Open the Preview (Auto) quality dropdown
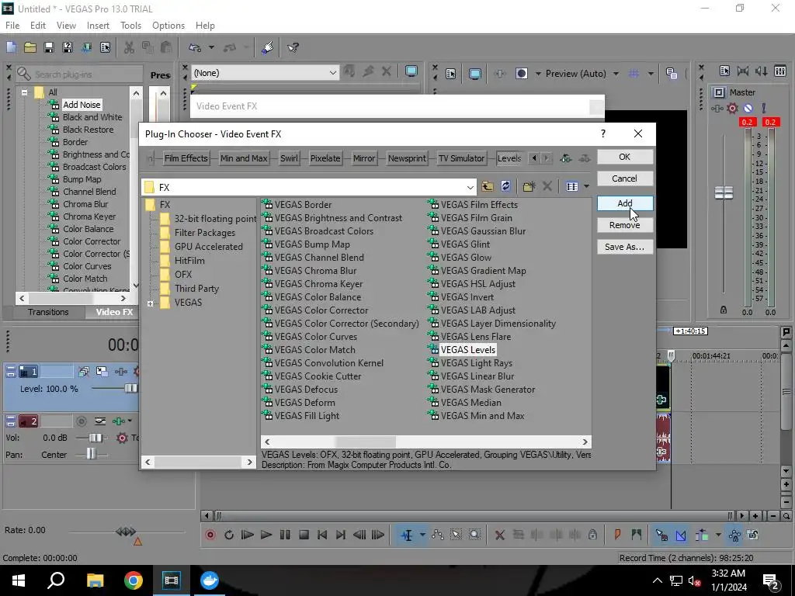The image size is (795, 596). (616, 74)
